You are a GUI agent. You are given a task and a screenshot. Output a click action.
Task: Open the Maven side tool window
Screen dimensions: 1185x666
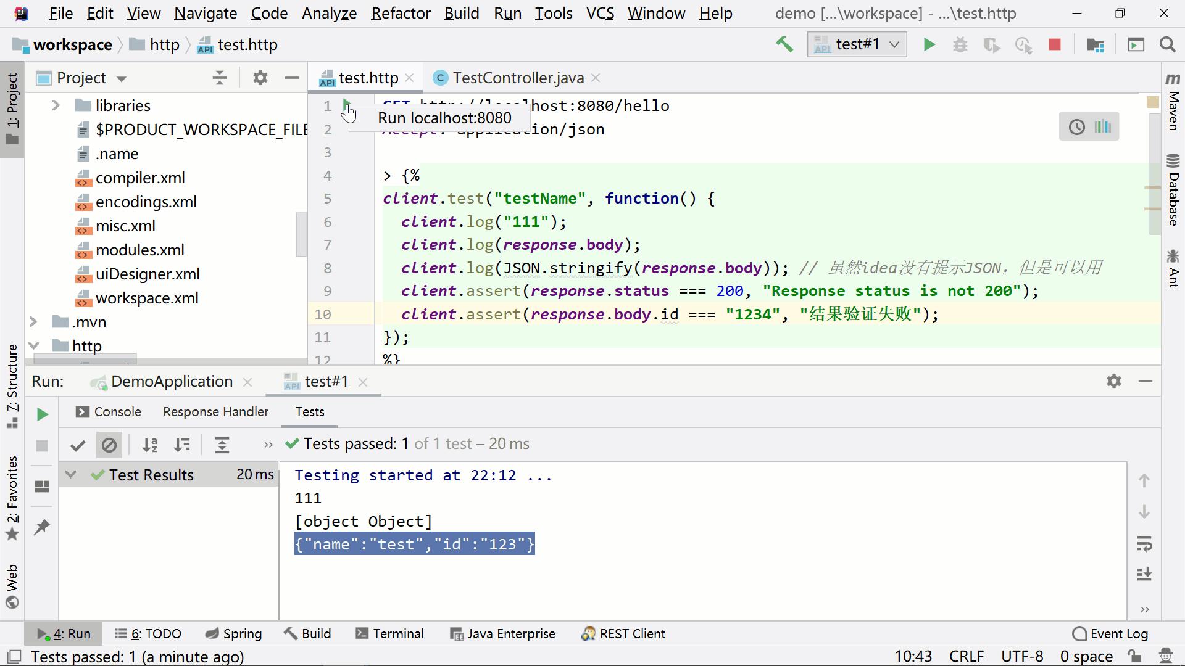(x=1173, y=102)
